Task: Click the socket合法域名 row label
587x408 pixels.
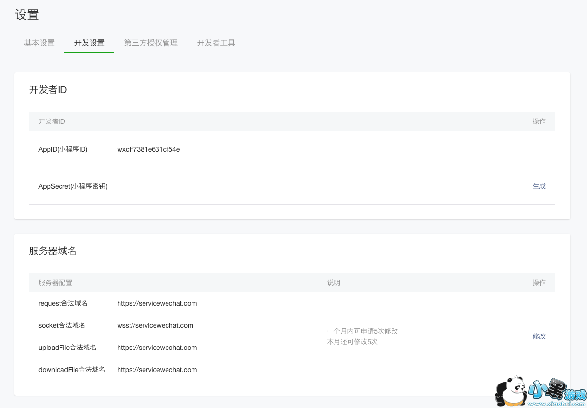Action: (x=62, y=325)
